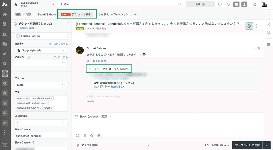Screen dimensions: 273x150
Task: Click the add-user icon in left sidebar
Action: point(5,123)
